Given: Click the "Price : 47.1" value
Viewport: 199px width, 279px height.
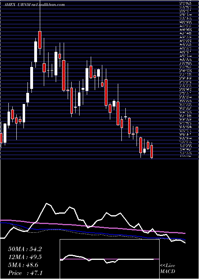Looking at the screenshot, I should point(25,273).
